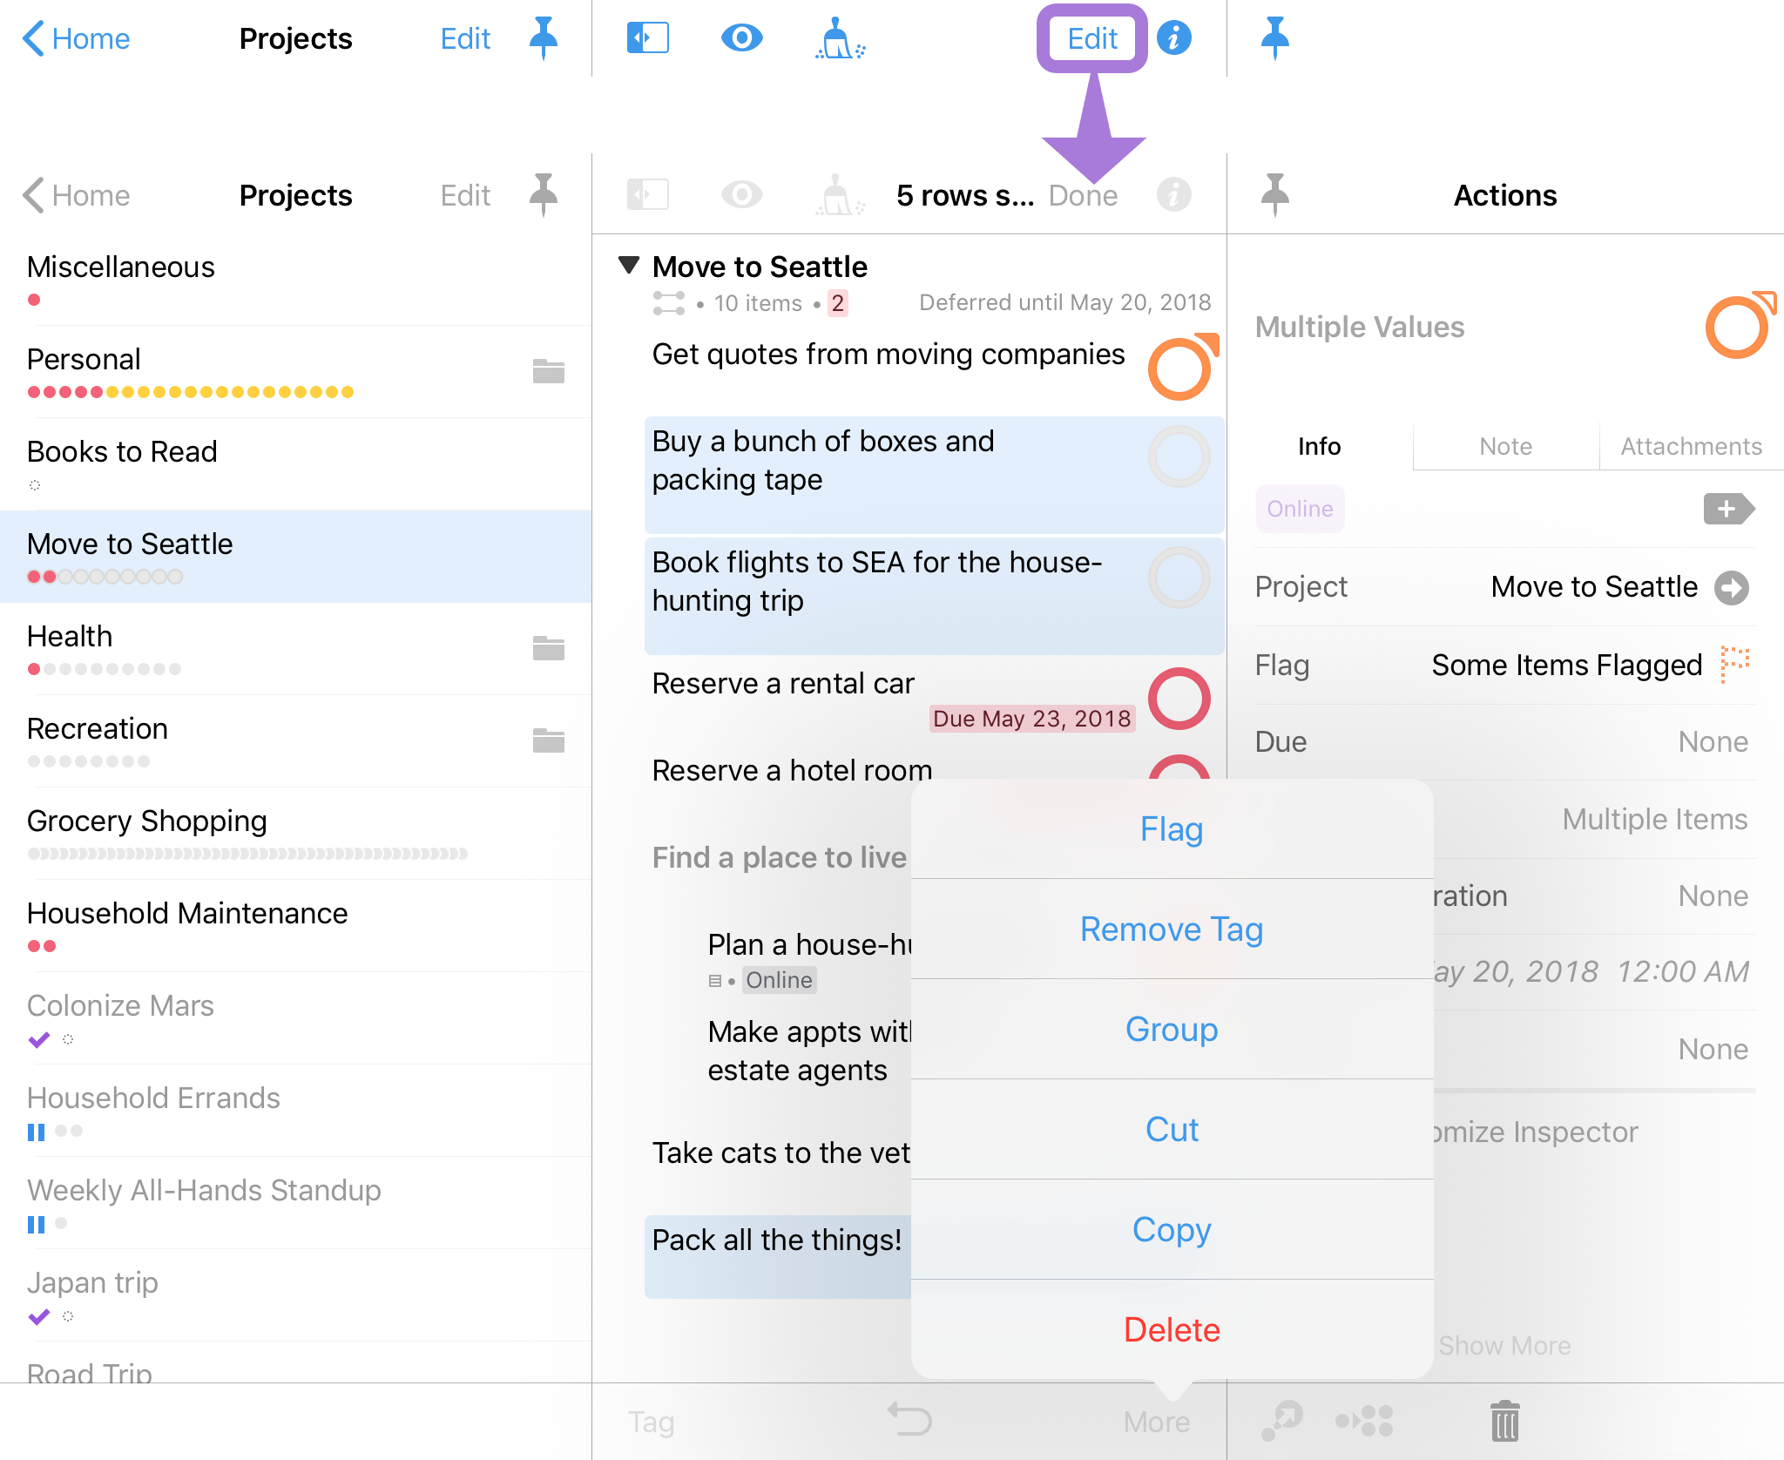This screenshot has height=1460, width=1784.
Task: Select Cut in the popup menu
Action: click(x=1172, y=1130)
